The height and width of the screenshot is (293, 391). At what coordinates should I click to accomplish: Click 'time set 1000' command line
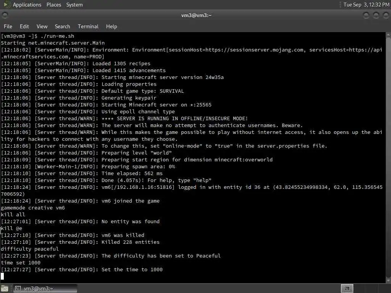pos(21,262)
